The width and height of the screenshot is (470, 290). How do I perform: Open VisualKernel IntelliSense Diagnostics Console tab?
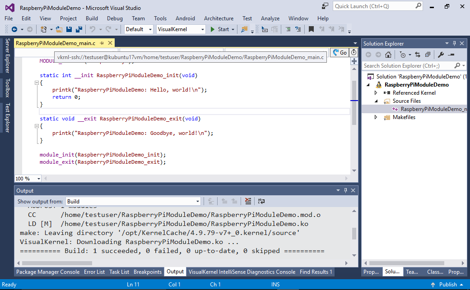[x=242, y=272]
